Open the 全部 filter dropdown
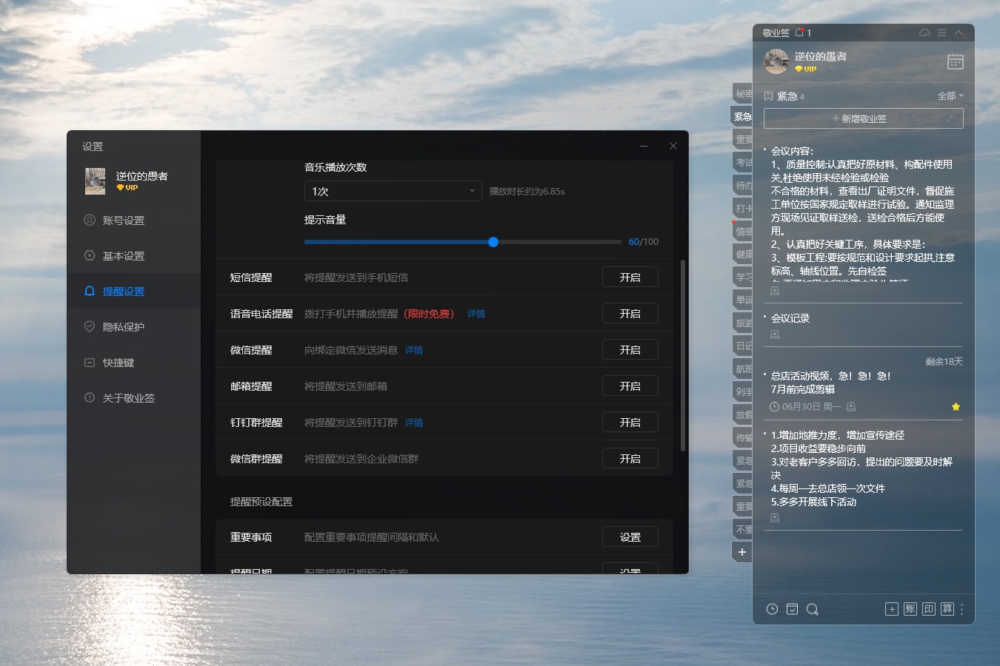 tap(950, 96)
